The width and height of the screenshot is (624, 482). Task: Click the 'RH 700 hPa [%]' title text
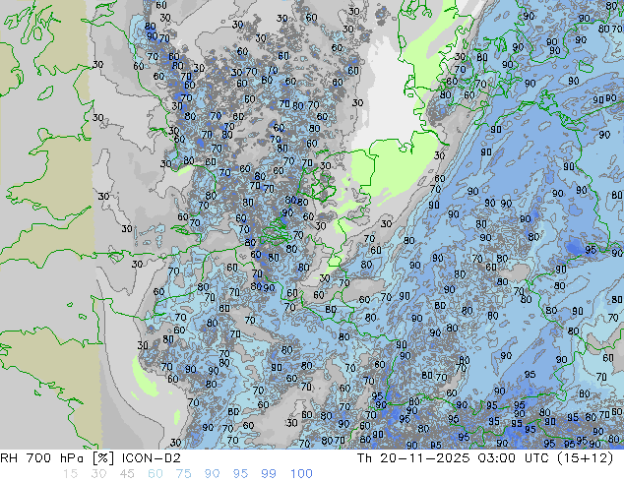tap(58, 458)
